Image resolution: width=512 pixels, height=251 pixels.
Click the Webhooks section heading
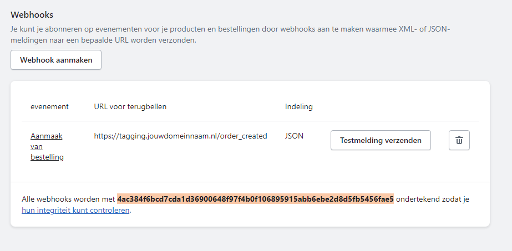[32, 14]
